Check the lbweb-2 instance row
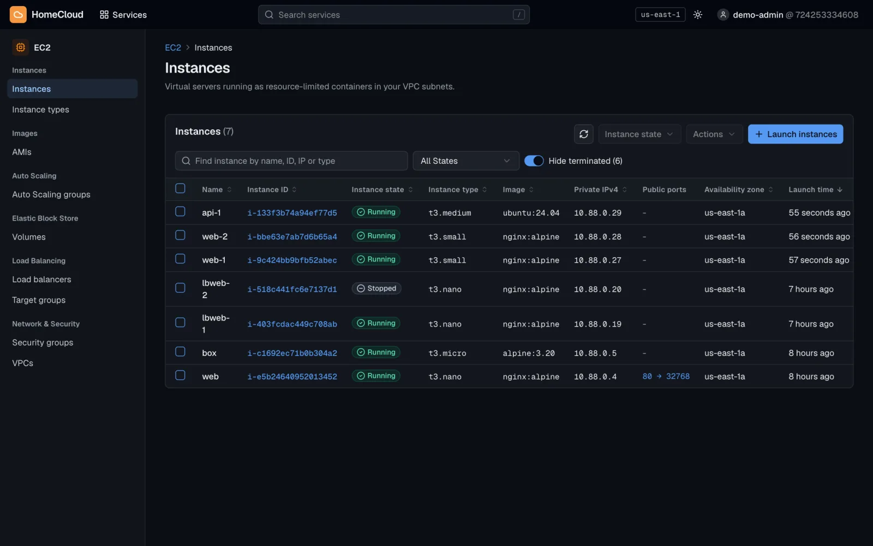The height and width of the screenshot is (546, 873). pyautogui.click(x=180, y=288)
